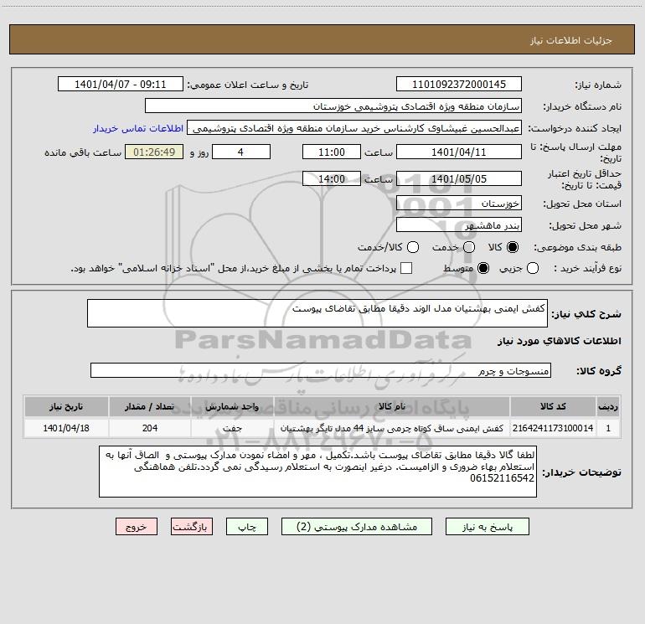Click the توضیحات خریدار notes text area

tap(317, 472)
